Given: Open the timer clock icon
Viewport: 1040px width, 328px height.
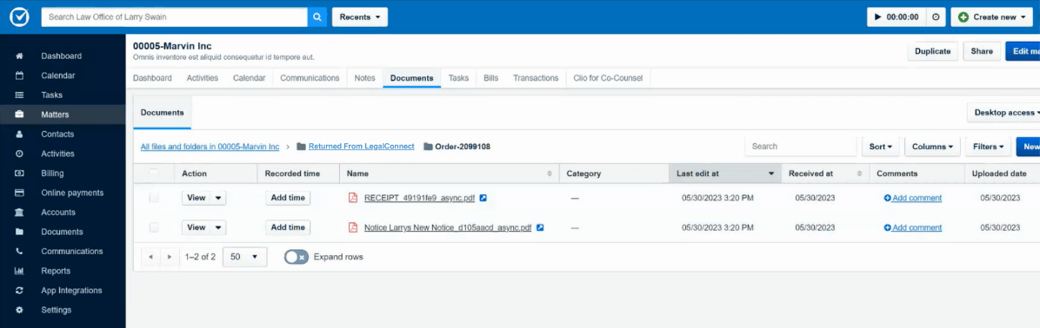Looking at the screenshot, I should (935, 17).
